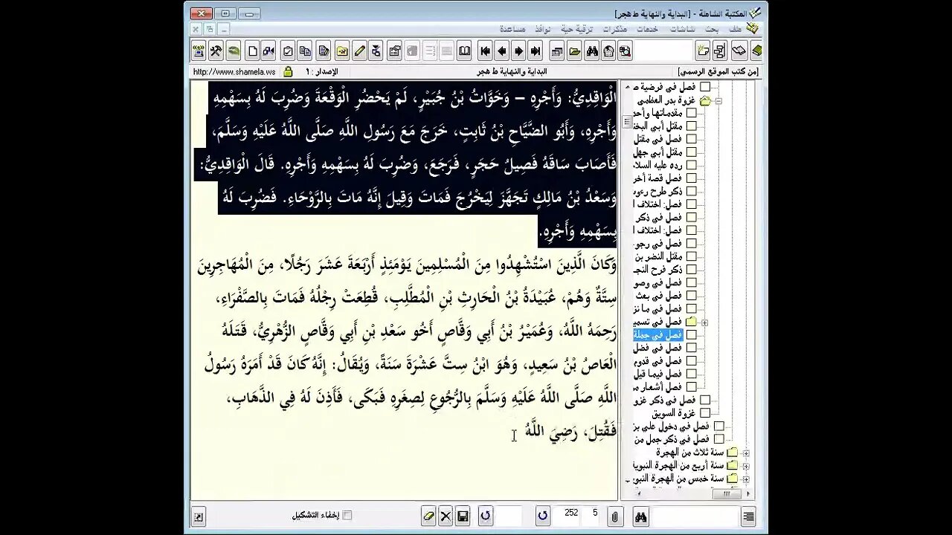Open the خدمات menu

(x=647, y=28)
